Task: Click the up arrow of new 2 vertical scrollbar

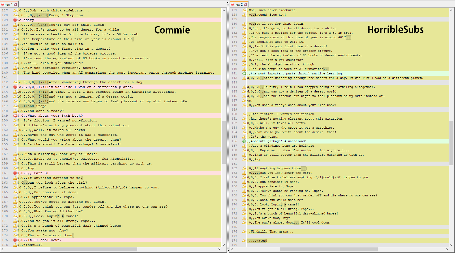Action: tap(451, 10)
